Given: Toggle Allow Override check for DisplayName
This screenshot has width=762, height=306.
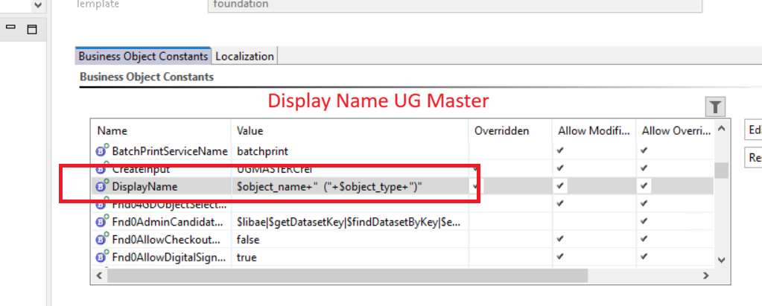Looking at the screenshot, I should click(x=644, y=186).
